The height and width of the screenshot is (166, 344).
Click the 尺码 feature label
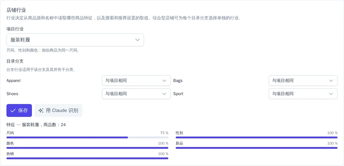(x=10, y=133)
